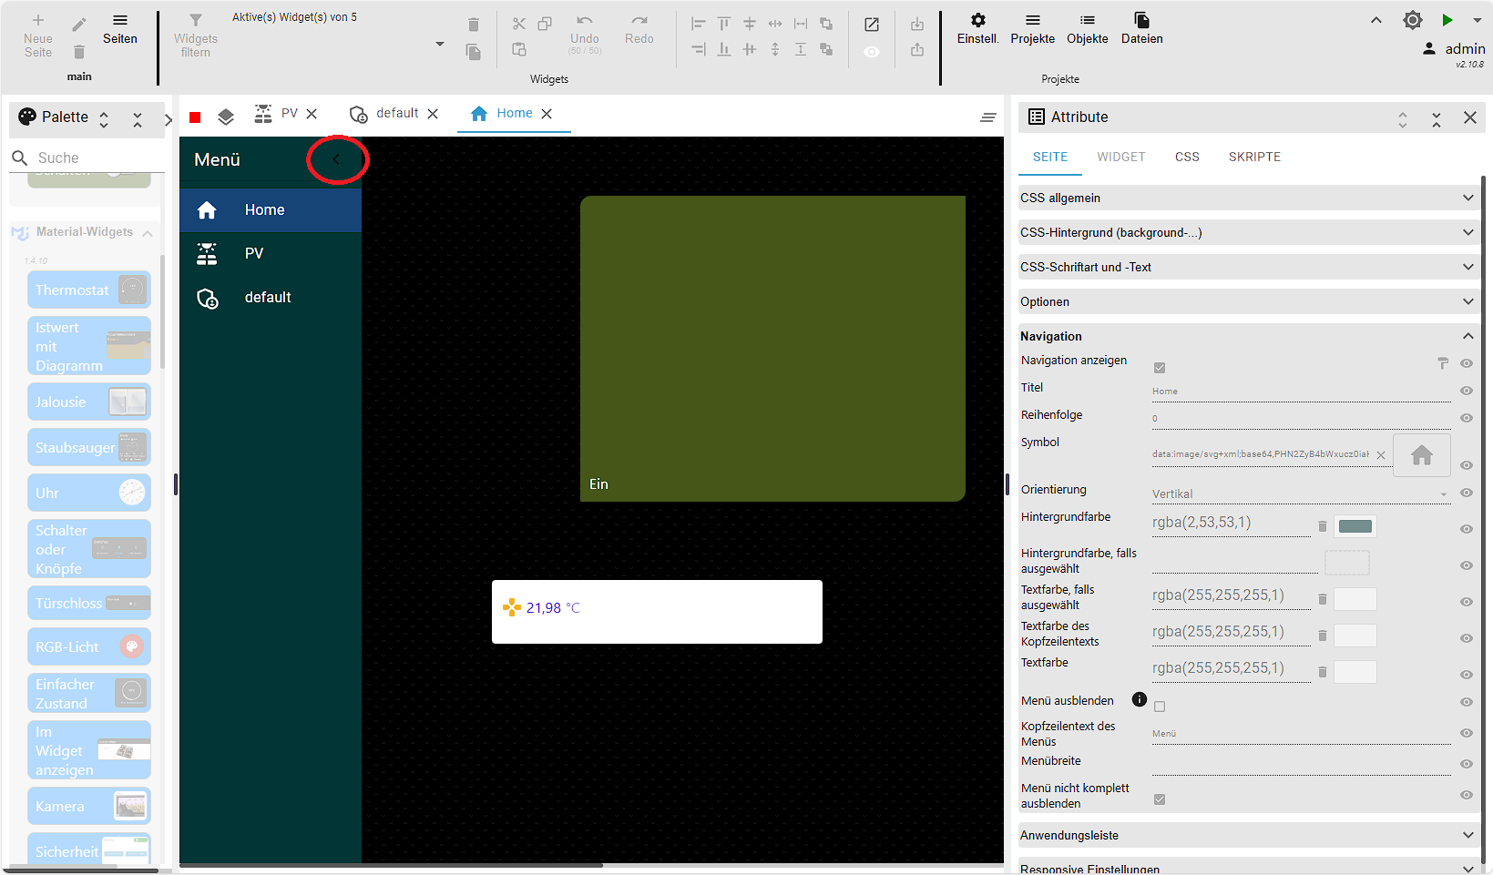Click Hintergrundfarbe teal color swatch
Screen dimensions: 1493x875
pyautogui.click(x=1355, y=526)
